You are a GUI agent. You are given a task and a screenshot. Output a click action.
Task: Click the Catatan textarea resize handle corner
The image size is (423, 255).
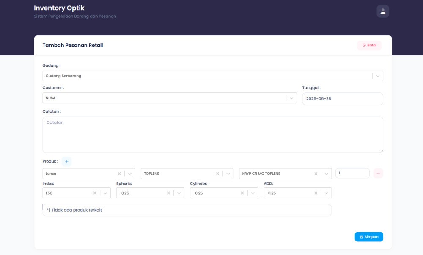click(x=381, y=151)
